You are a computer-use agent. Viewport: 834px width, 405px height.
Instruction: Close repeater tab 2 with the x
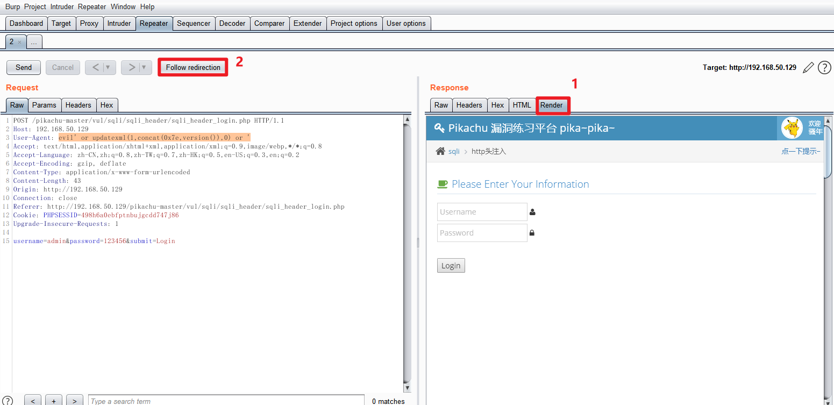(19, 42)
